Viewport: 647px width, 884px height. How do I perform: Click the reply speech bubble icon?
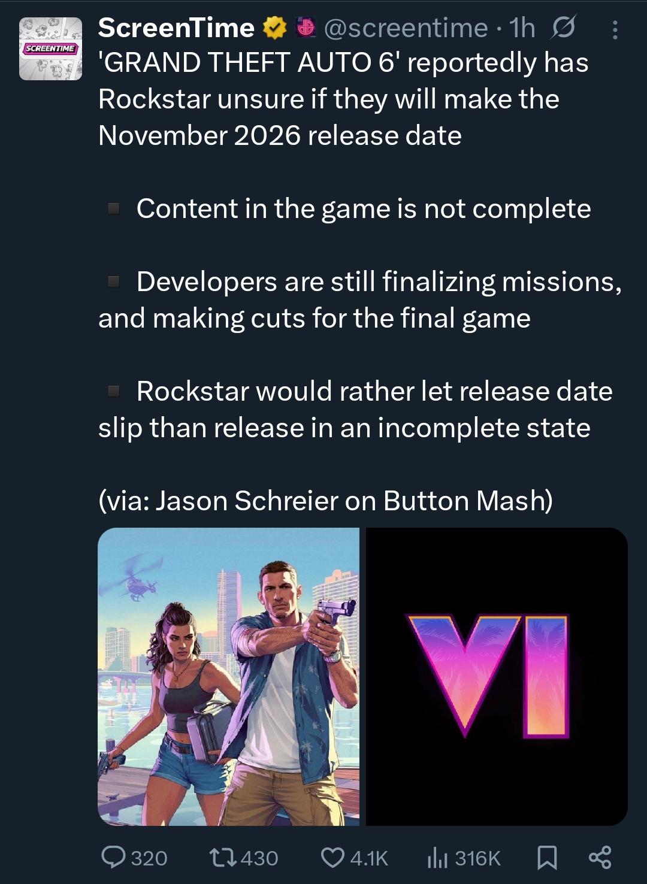pos(113,857)
